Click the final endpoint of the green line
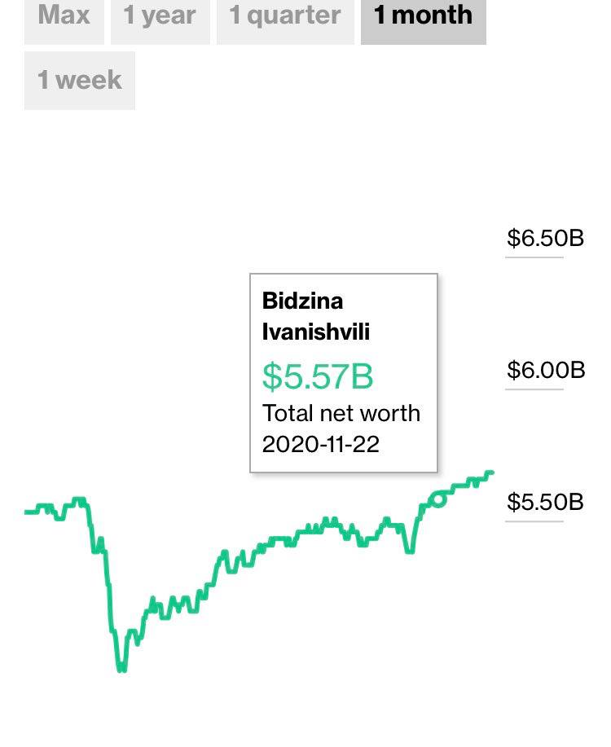 click(491, 472)
